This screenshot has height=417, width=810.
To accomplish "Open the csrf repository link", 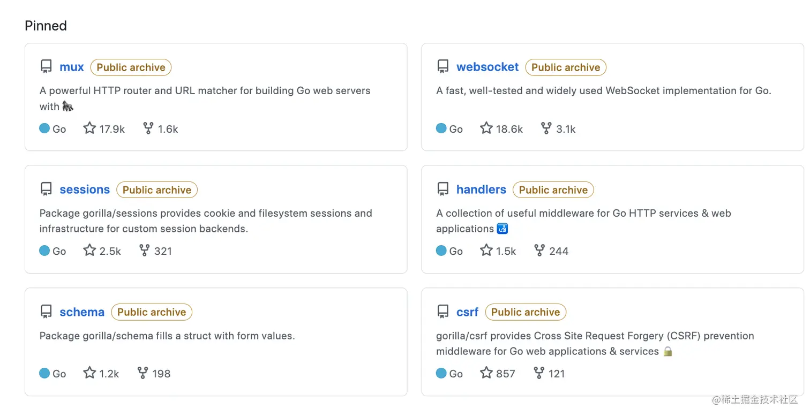I will [467, 312].
